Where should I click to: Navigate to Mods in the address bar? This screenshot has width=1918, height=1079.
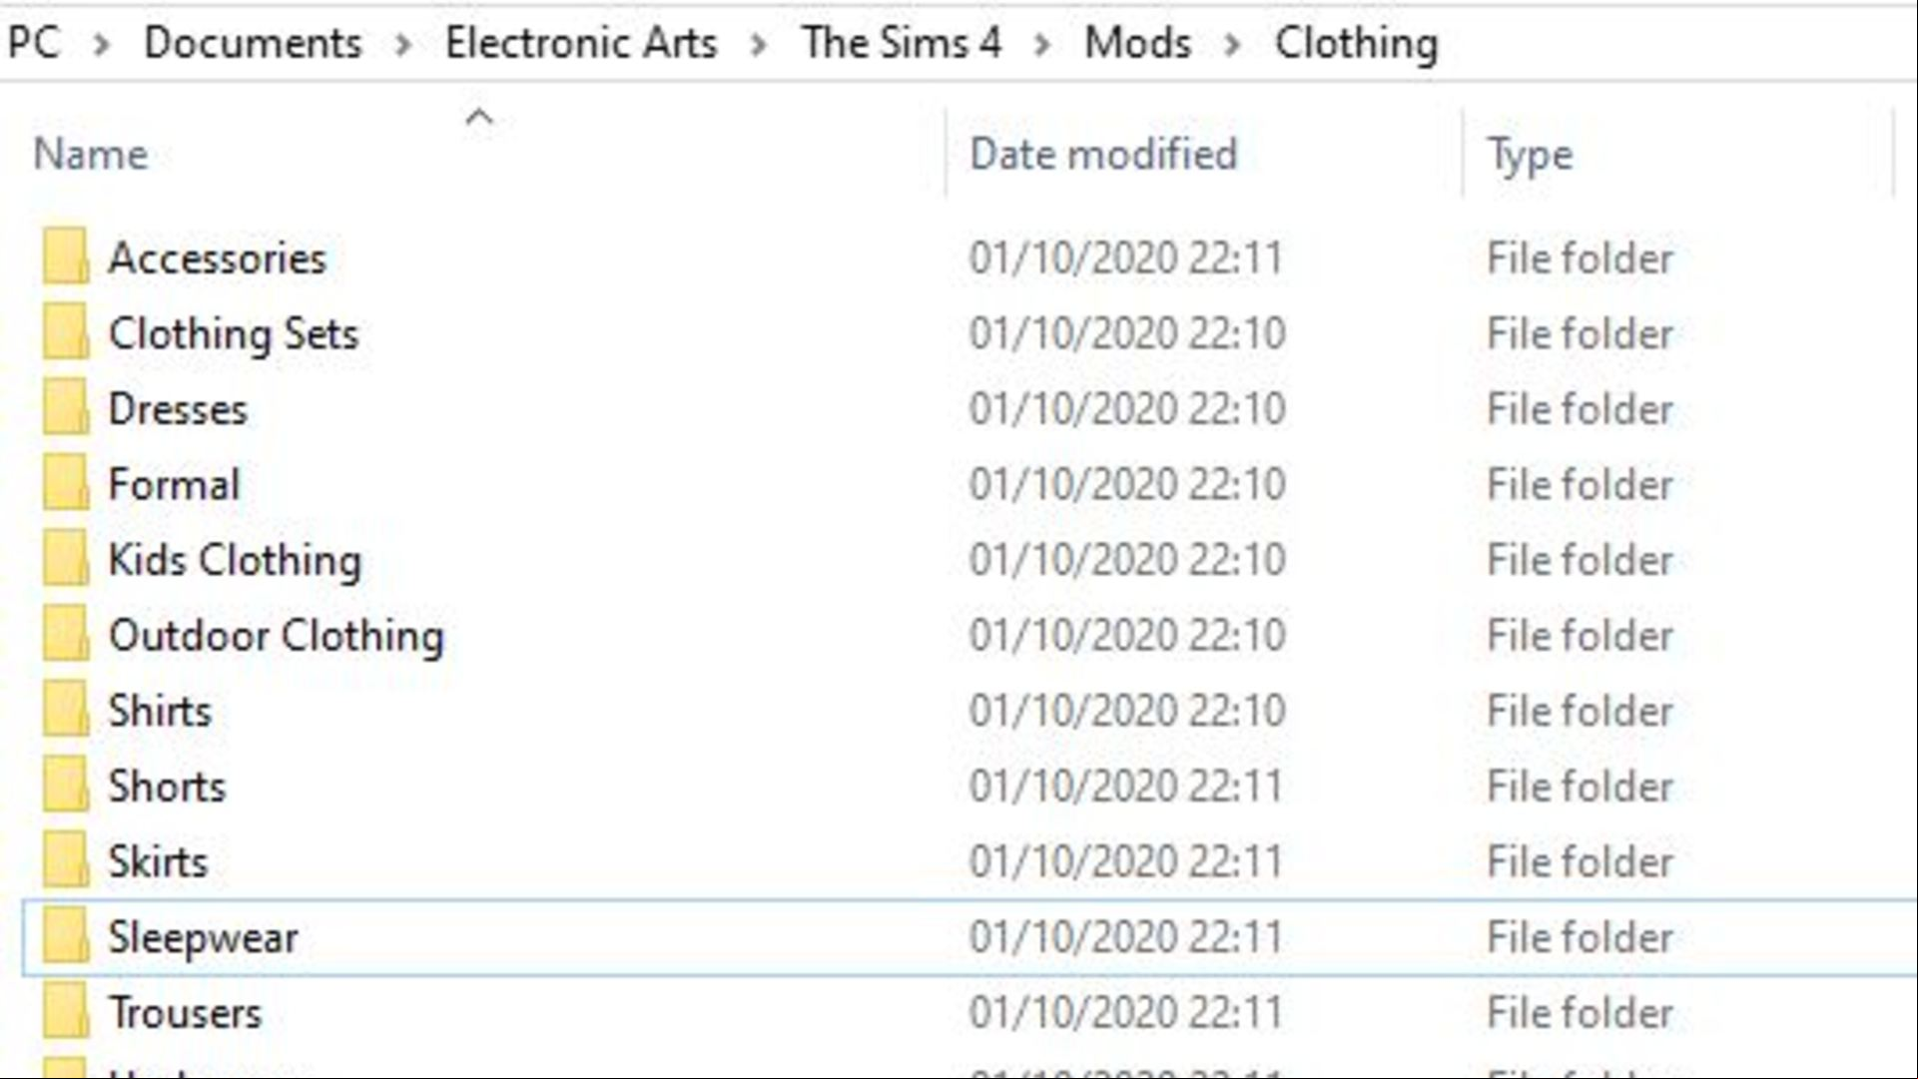coord(1138,44)
